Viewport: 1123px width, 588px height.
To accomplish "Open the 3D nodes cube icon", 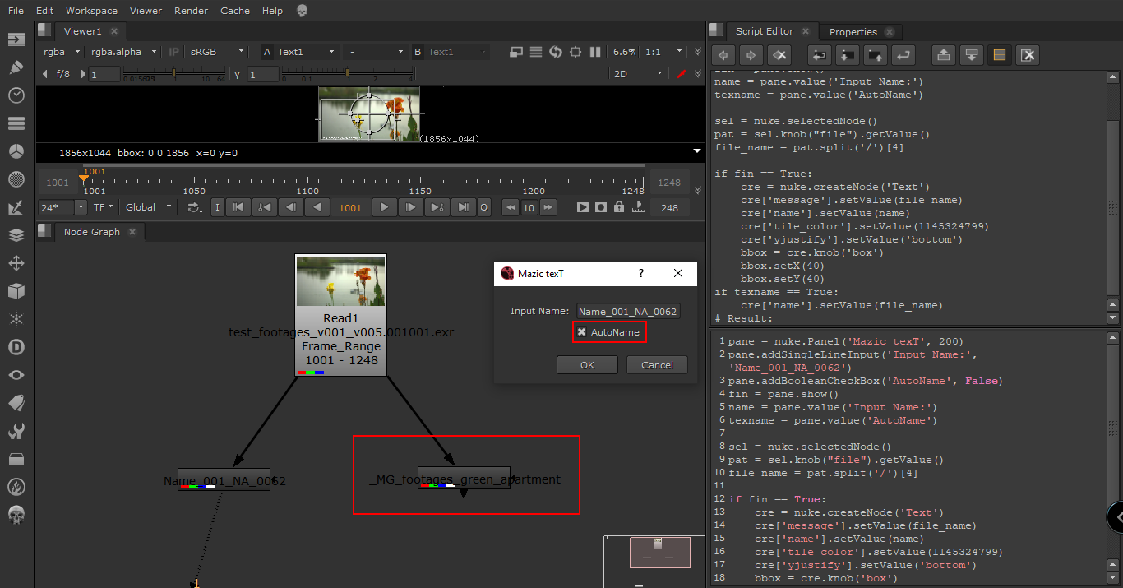I will point(16,291).
